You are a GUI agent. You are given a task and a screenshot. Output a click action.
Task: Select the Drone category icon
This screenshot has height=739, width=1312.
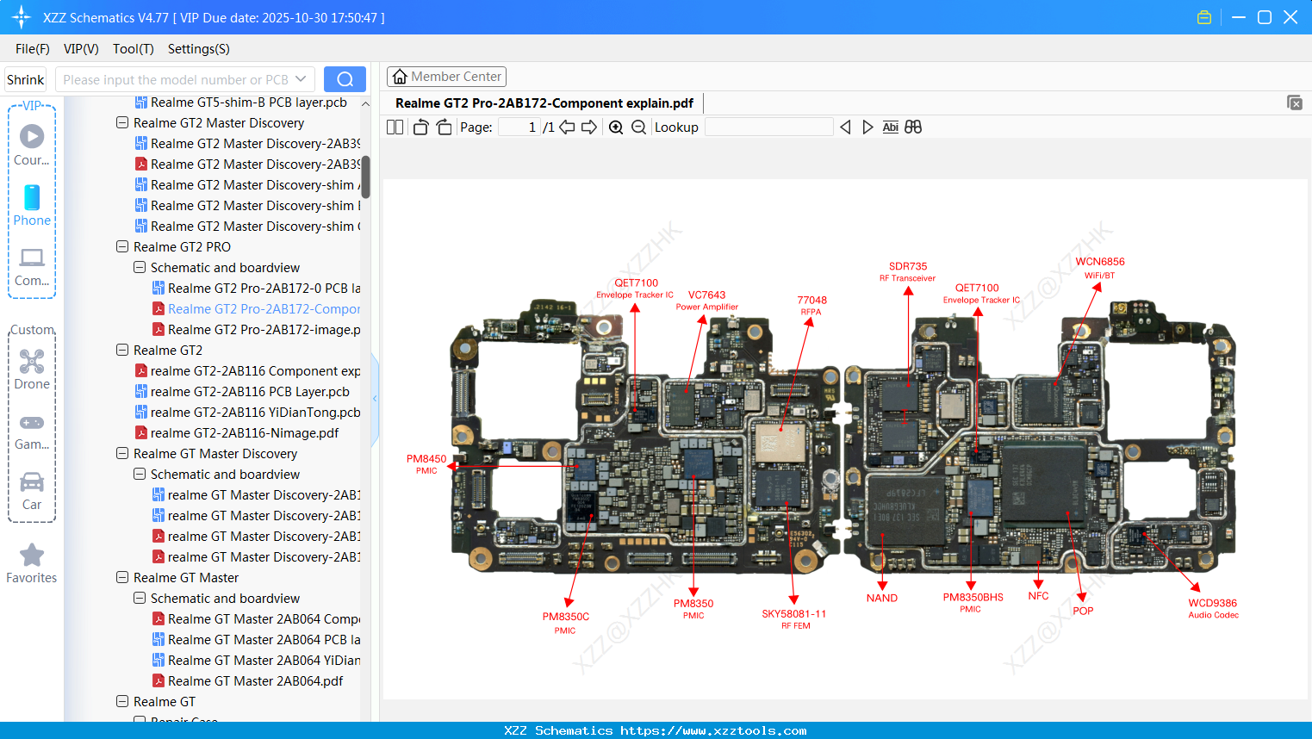[x=32, y=369]
